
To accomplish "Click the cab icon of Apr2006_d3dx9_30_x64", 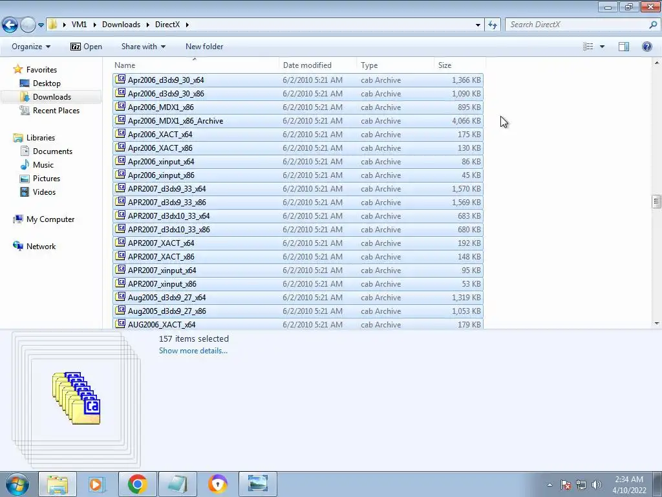I will [x=121, y=79].
